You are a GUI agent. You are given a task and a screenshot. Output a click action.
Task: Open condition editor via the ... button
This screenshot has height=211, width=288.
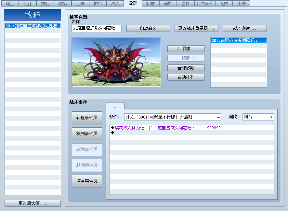[x=218, y=117]
